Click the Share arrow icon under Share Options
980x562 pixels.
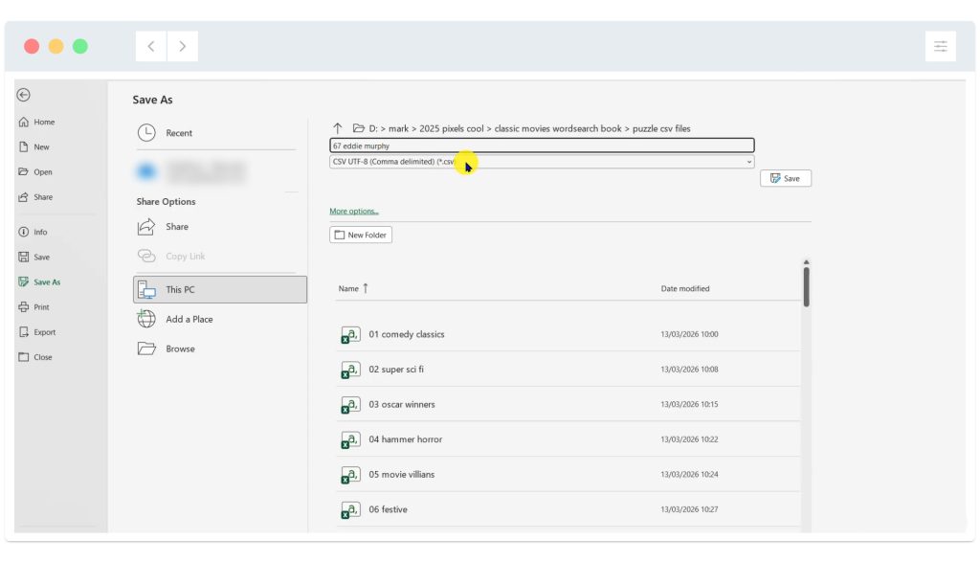coord(146,226)
